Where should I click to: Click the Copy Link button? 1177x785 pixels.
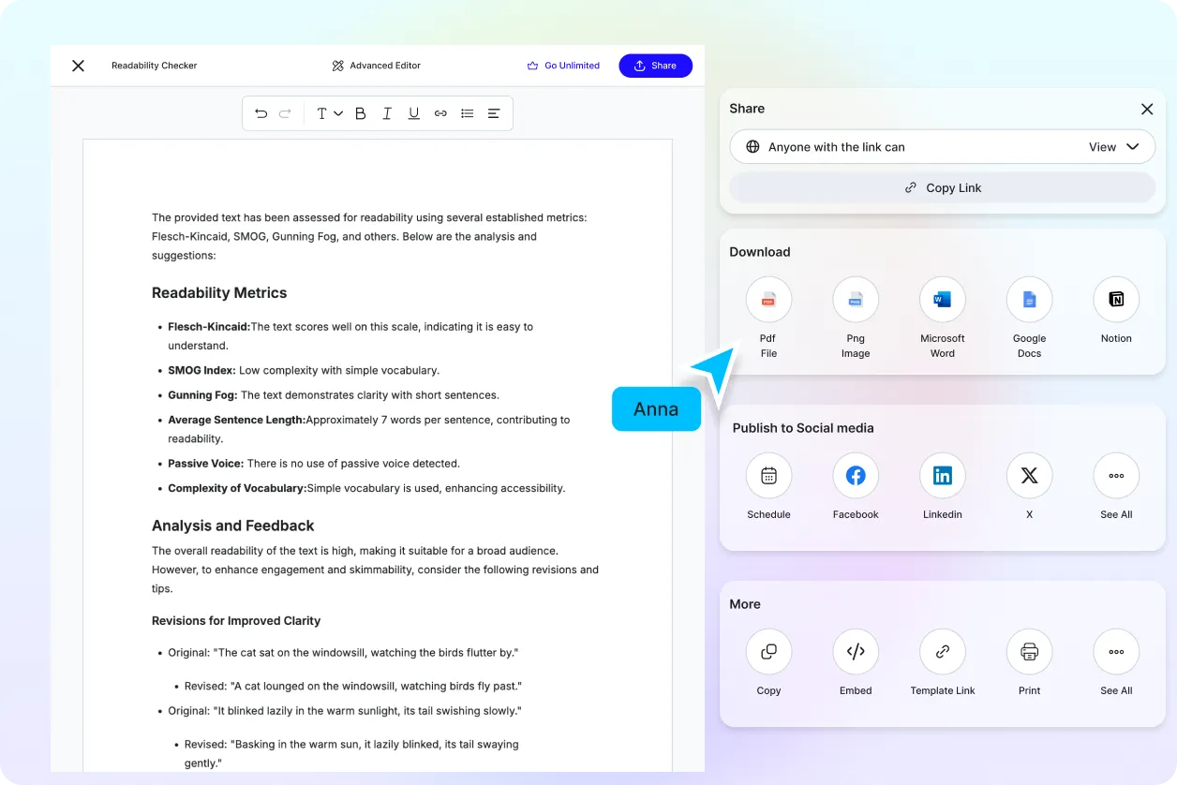942,187
